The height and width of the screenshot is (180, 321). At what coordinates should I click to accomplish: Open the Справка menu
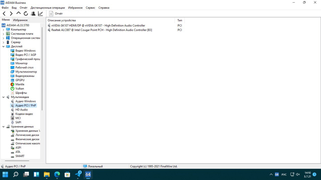pyautogui.click(x=104, y=8)
